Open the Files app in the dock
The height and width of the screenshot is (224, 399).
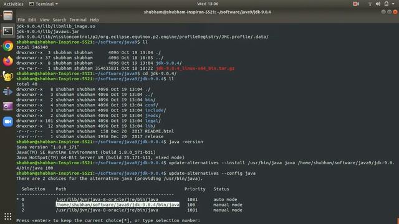tap(7, 16)
